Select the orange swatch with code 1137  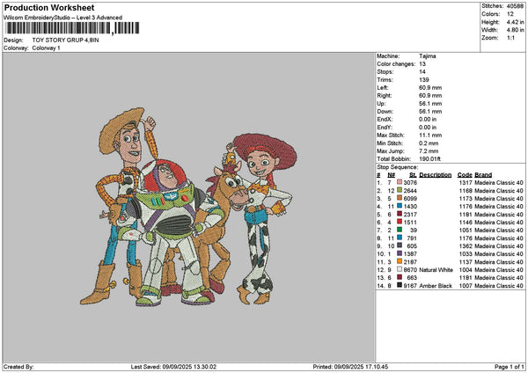(x=400, y=261)
